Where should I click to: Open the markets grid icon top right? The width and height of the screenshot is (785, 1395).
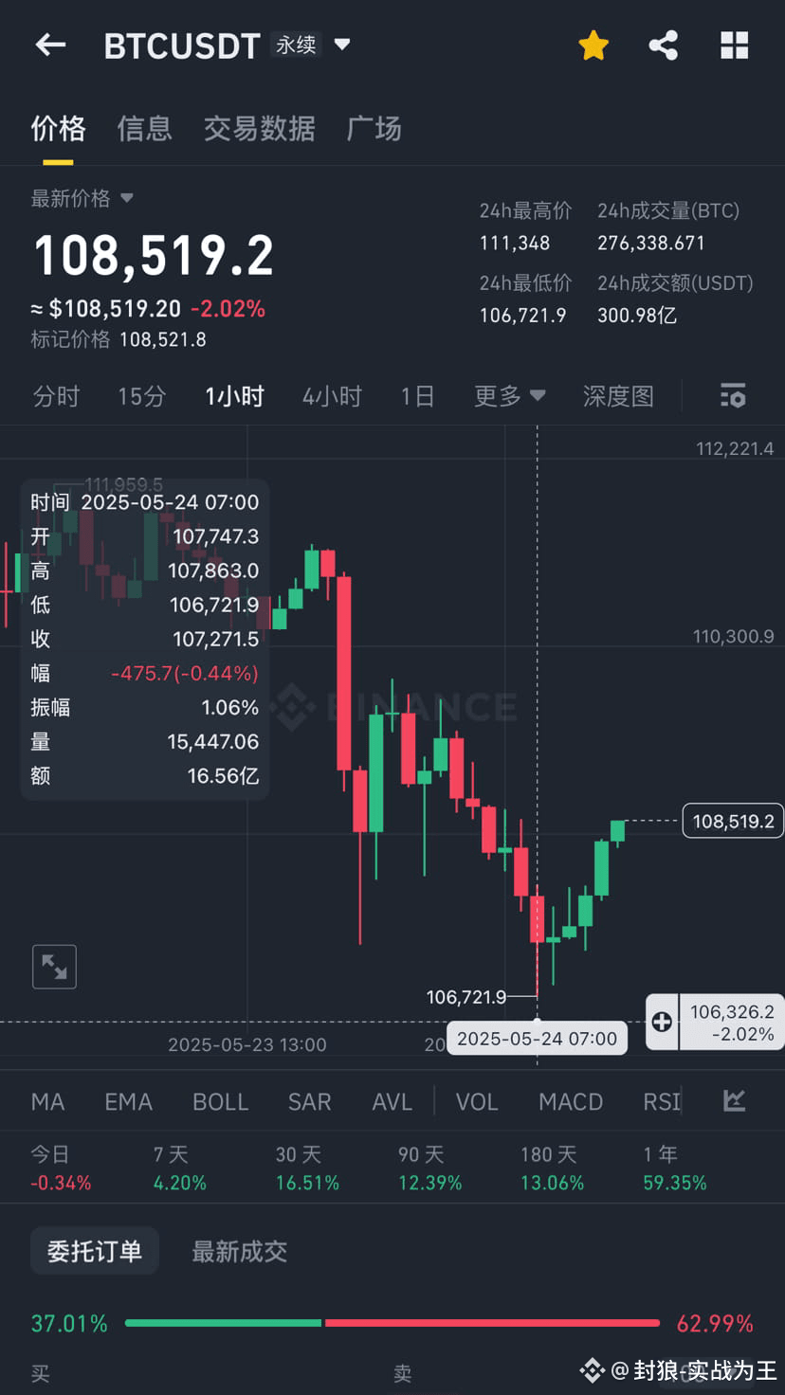pyautogui.click(x=735, y=45)
